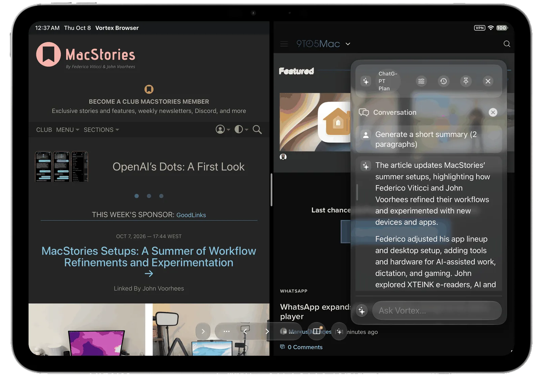Open the OpenAI Dots article thumbnail
This screenshot has height=377, width=543.
[x=61, y=166]
